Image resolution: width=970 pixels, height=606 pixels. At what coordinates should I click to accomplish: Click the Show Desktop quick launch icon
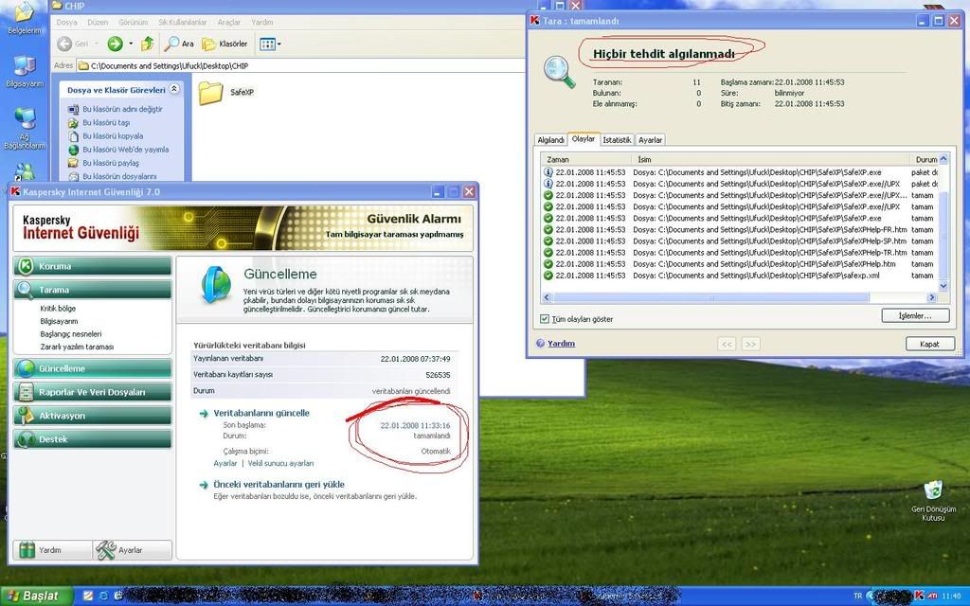click(x=88, y=596)
